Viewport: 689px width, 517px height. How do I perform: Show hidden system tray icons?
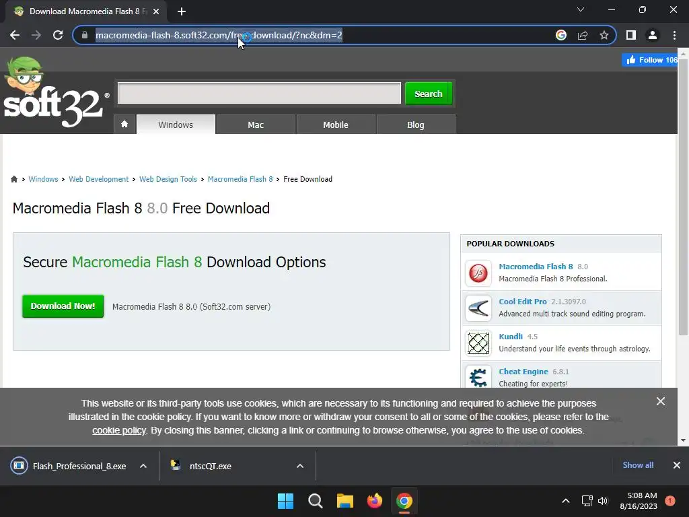(566, 501)
